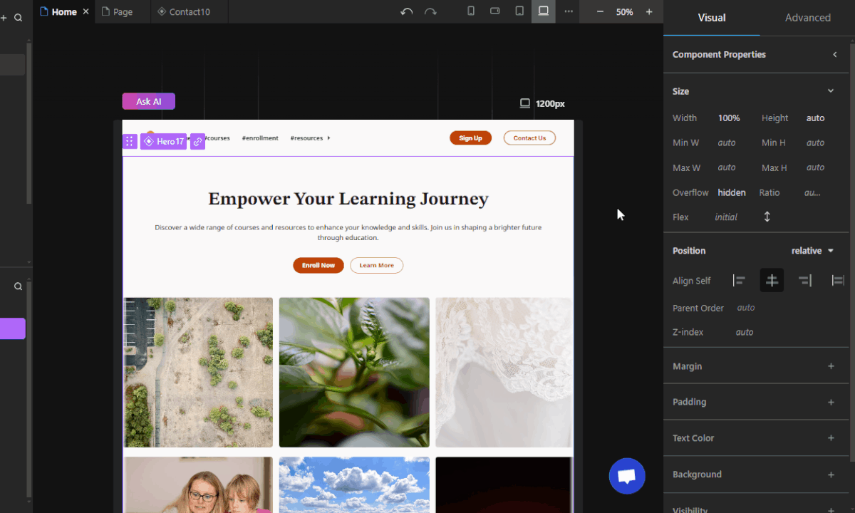The image size is (855, 513).
Task: Click the top search icon in left panel
Action: click(x=19, y=18)
